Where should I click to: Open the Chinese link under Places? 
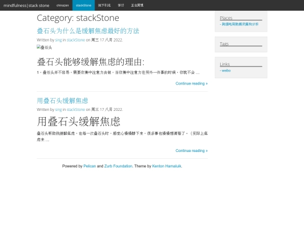(x=240, y=24)
